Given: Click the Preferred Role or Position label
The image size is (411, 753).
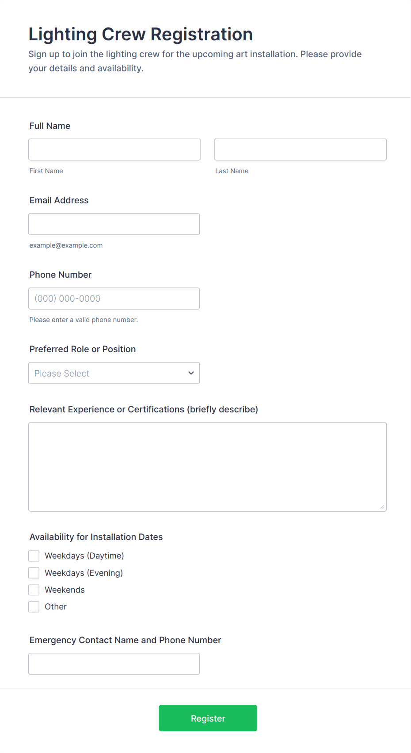Looking at the screenshot, I should 83,349.
